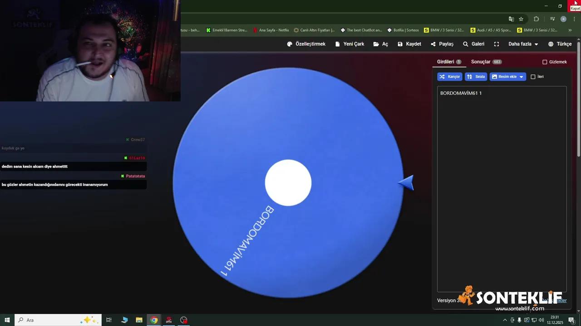This screenshot has width=581, height=326.
Task: Show more bookmarks with the chevron
Action: click(570, 30)
